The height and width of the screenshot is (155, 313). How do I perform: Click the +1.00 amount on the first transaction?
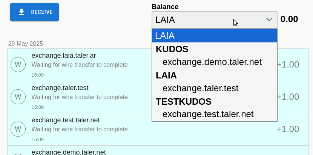(288, 65)
